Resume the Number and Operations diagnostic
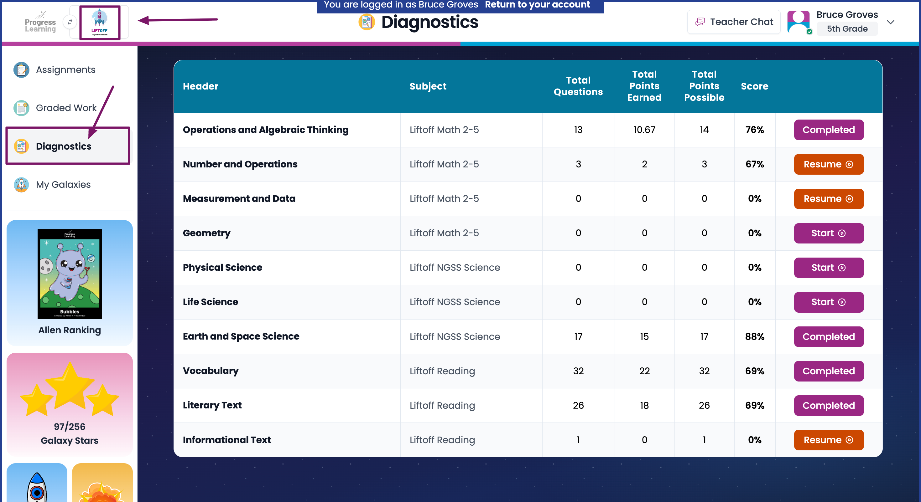921x502 pixels. pyautogui.click(x=828, y=164)
